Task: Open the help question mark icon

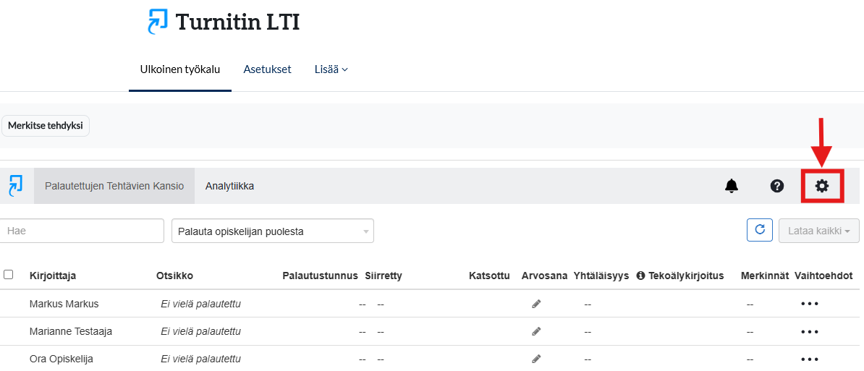Action: point(776,186)
